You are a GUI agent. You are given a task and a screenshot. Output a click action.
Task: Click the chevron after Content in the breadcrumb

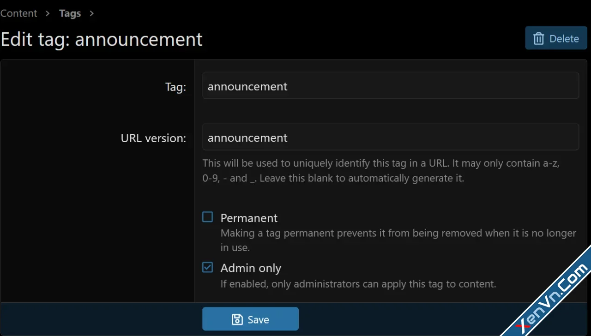pos(48,13)
